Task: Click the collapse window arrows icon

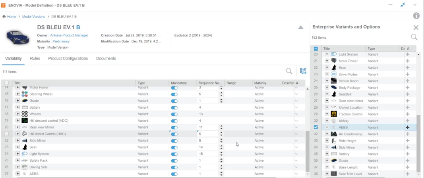Action: [x=403, y=5]
